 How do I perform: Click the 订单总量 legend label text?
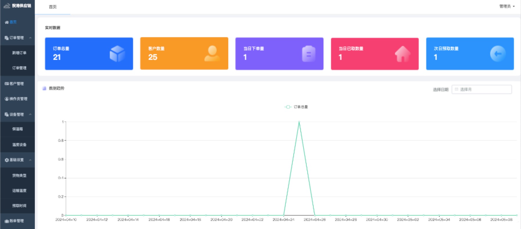click(301, 107)
